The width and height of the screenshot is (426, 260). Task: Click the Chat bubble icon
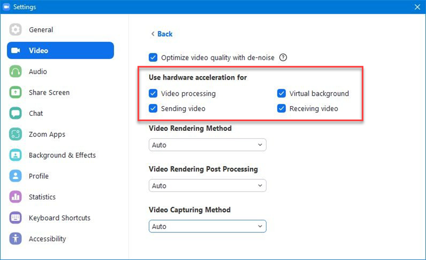coord(16,114)
